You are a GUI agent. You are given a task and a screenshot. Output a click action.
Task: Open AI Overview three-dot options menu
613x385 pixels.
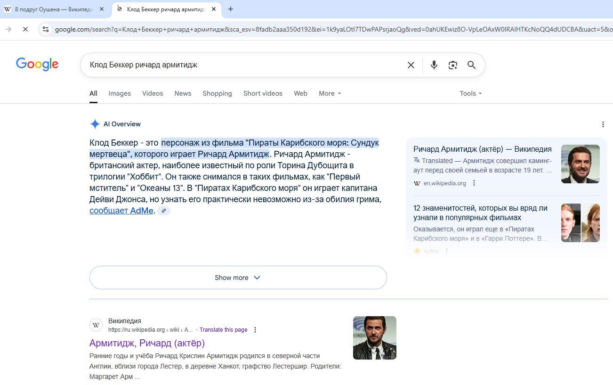click(x=603, y=124)
